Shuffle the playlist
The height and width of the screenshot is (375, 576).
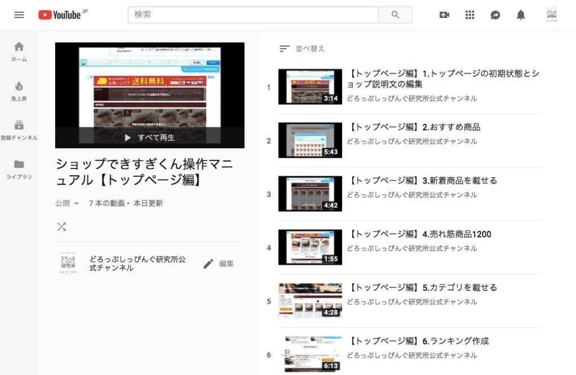pos(61,227)
